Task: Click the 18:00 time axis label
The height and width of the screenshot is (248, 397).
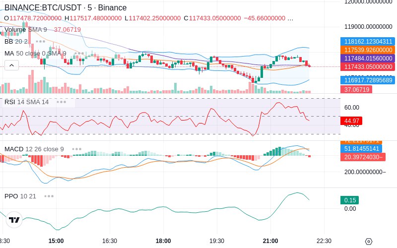Action: [163, 241]
